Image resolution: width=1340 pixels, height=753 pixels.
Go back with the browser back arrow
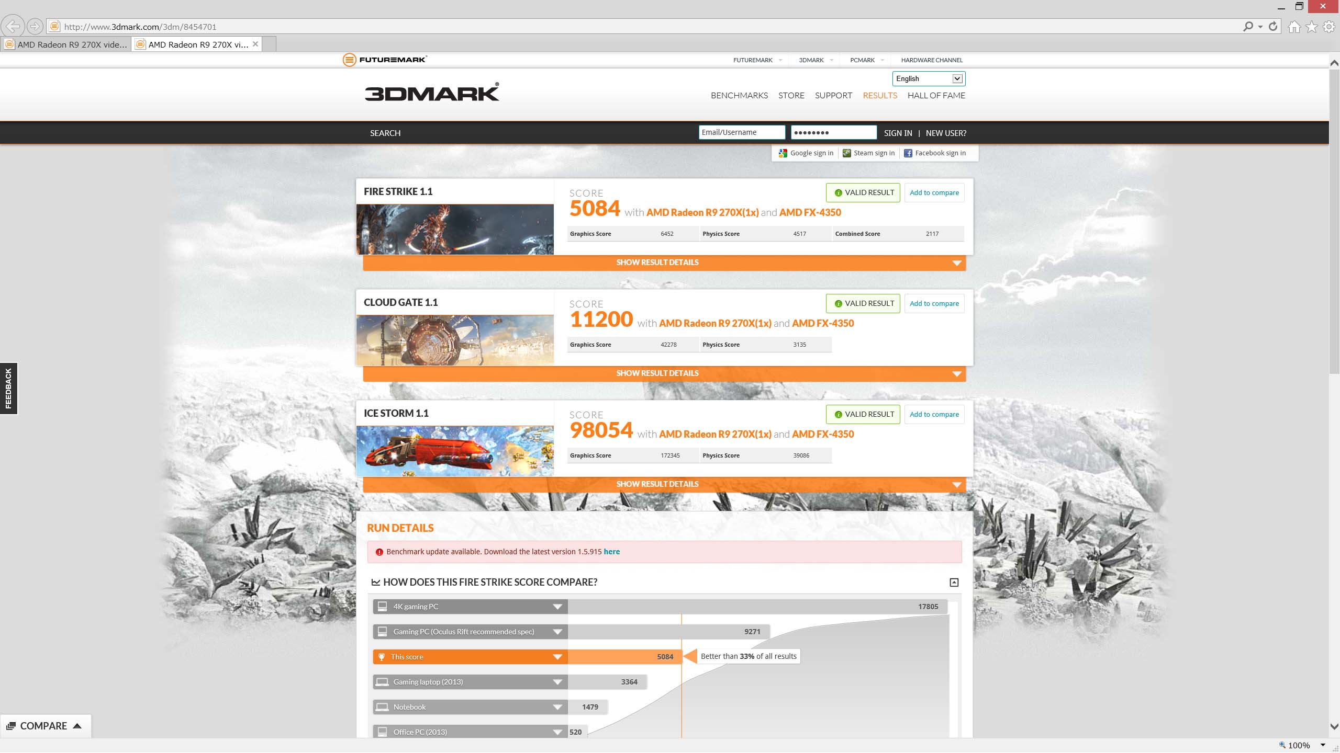click(13, 26)
